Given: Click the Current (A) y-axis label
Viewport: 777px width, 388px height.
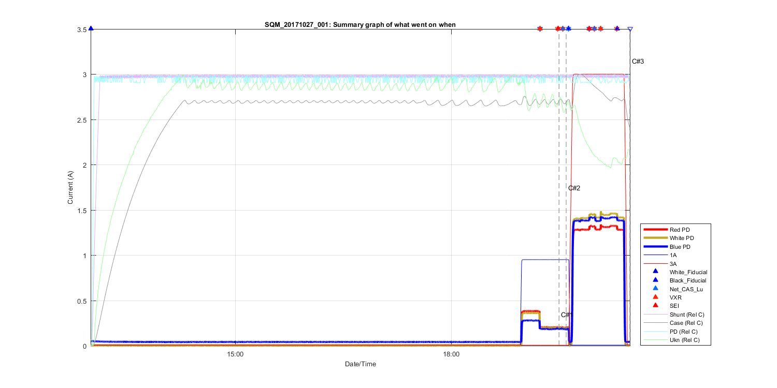Looking at the screenshot, I should (70, 188).
